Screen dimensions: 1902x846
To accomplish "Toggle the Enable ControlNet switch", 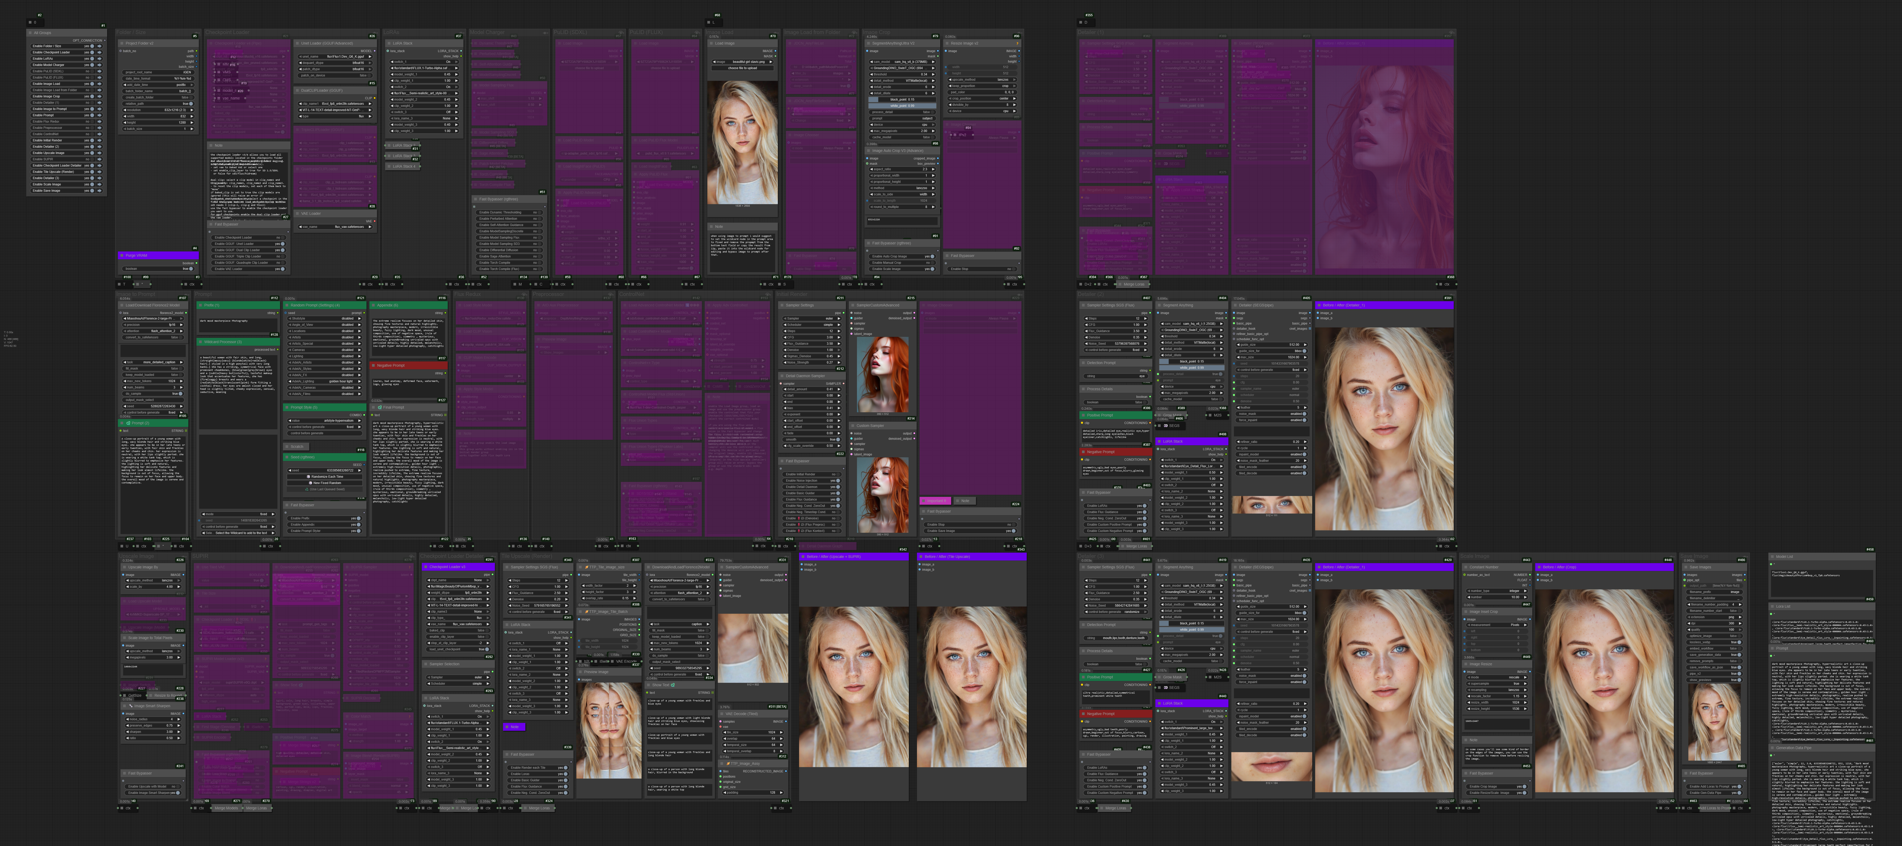I will point(92,134).
